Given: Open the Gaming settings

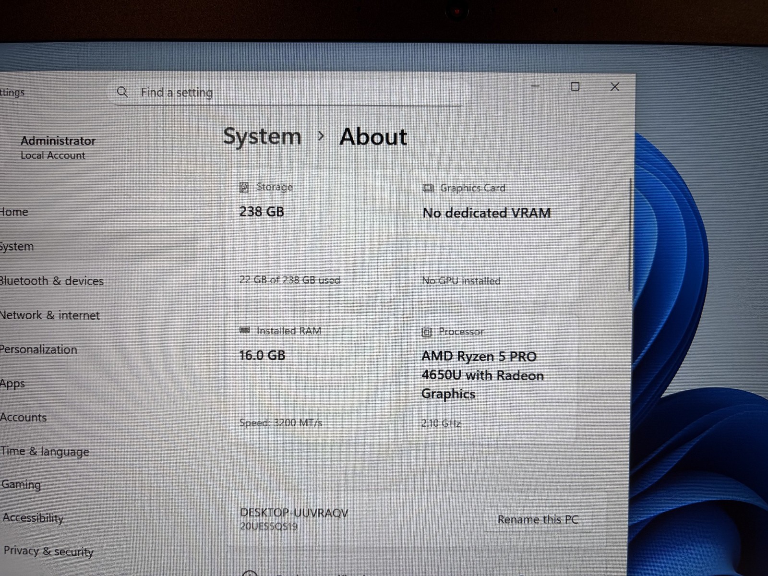Looking at the screenshot, I should point(21,484).
